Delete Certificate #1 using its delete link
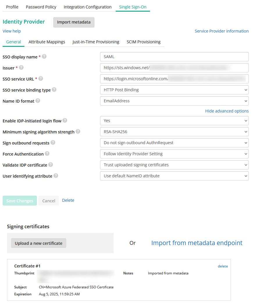The height and width of the screenshot is (307, 259). tap(223, 266)
